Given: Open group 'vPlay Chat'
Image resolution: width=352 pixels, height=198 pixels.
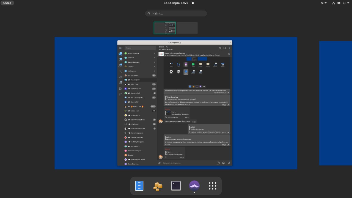Looking at the screenshot, I should click(140, 84).
